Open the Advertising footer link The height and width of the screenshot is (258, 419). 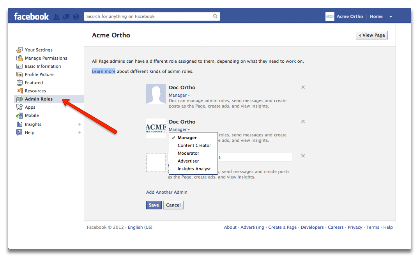pos(252,227)
